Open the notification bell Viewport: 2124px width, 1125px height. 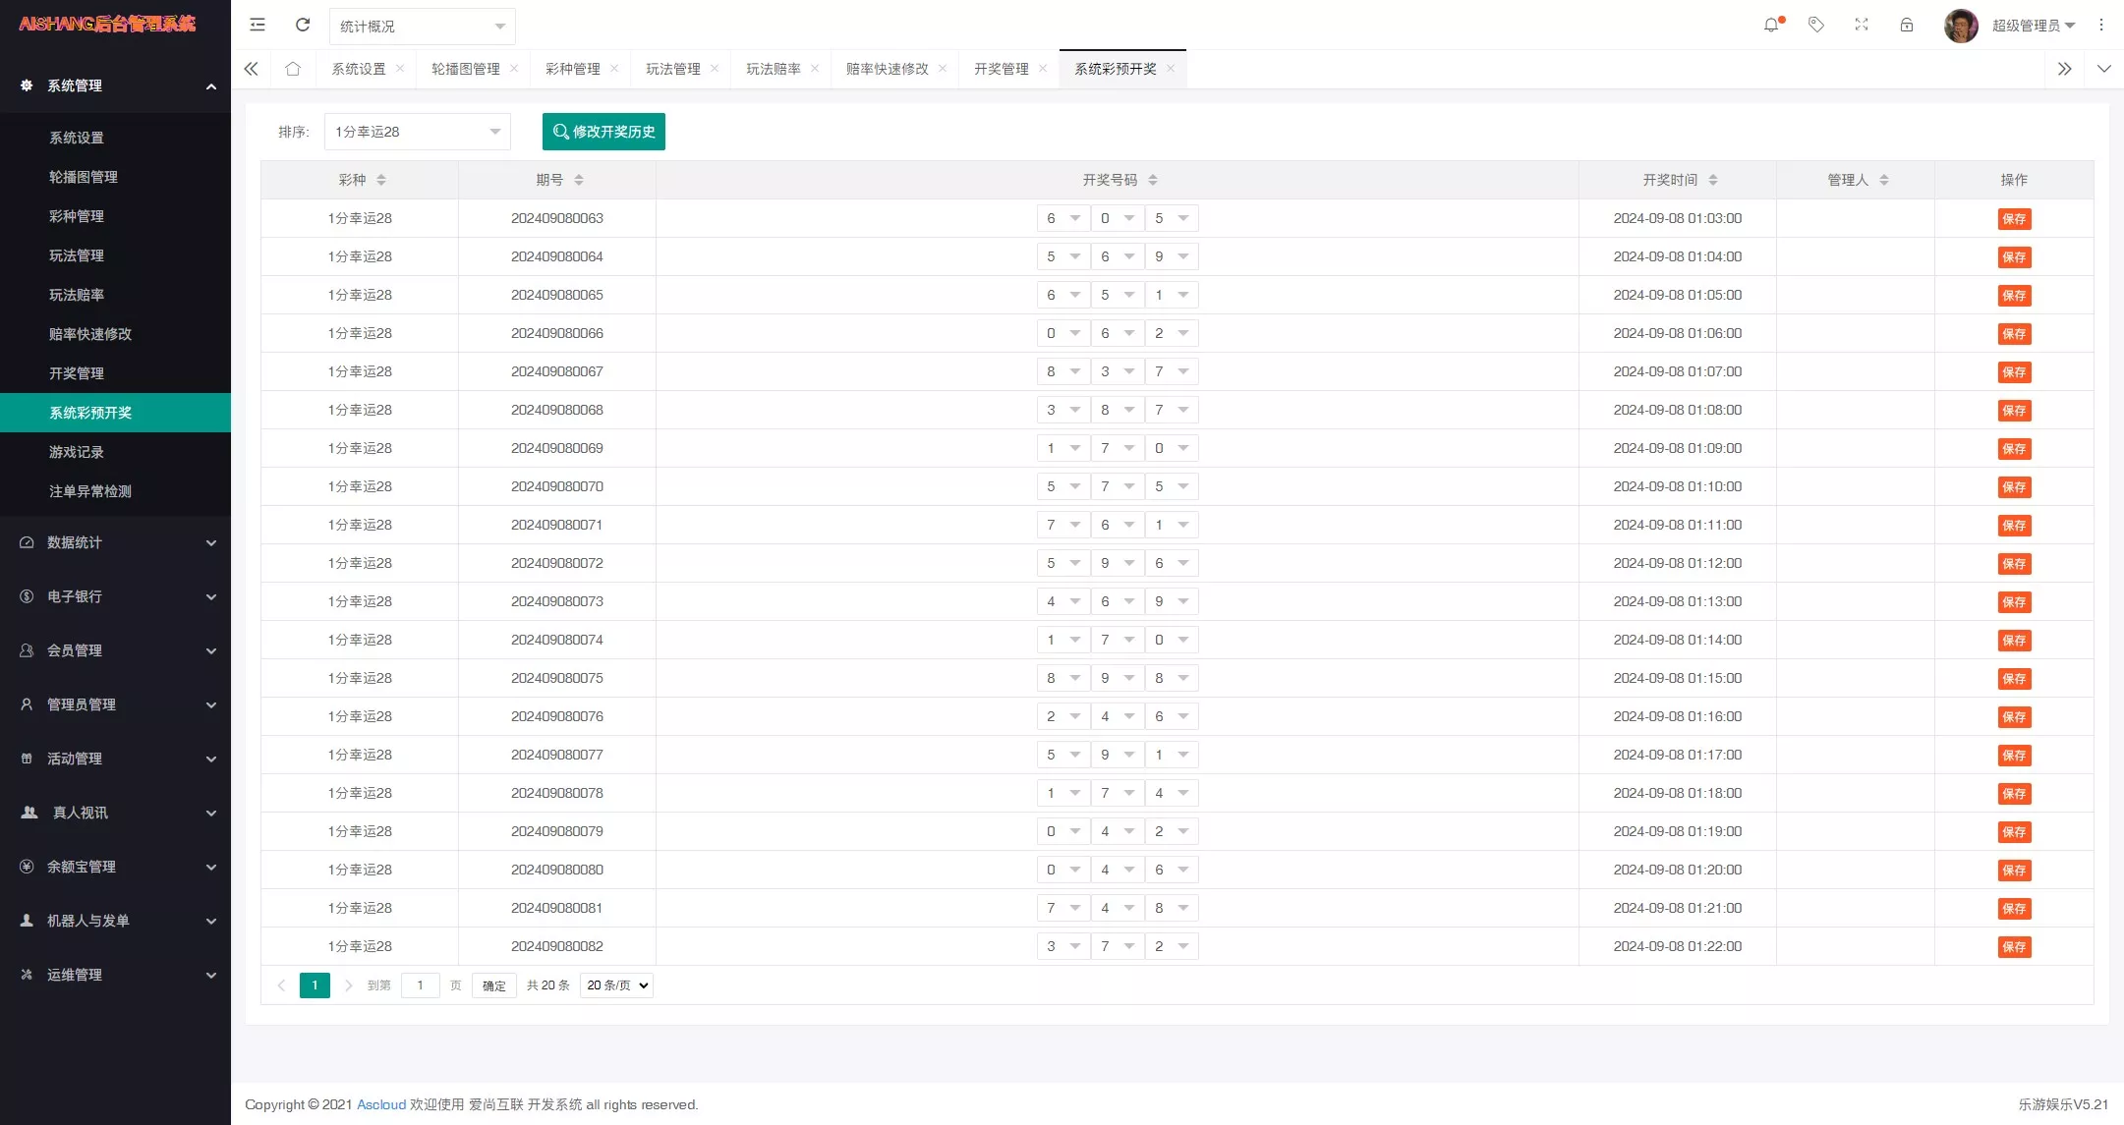(x=1772, y=25)
